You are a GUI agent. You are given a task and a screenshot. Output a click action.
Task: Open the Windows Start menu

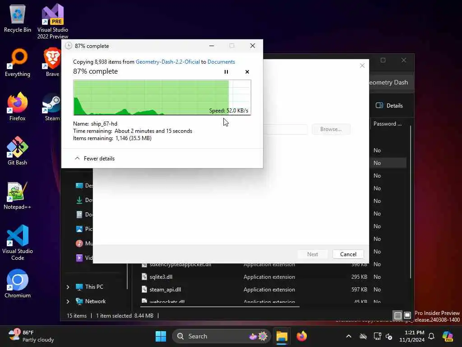161,336
